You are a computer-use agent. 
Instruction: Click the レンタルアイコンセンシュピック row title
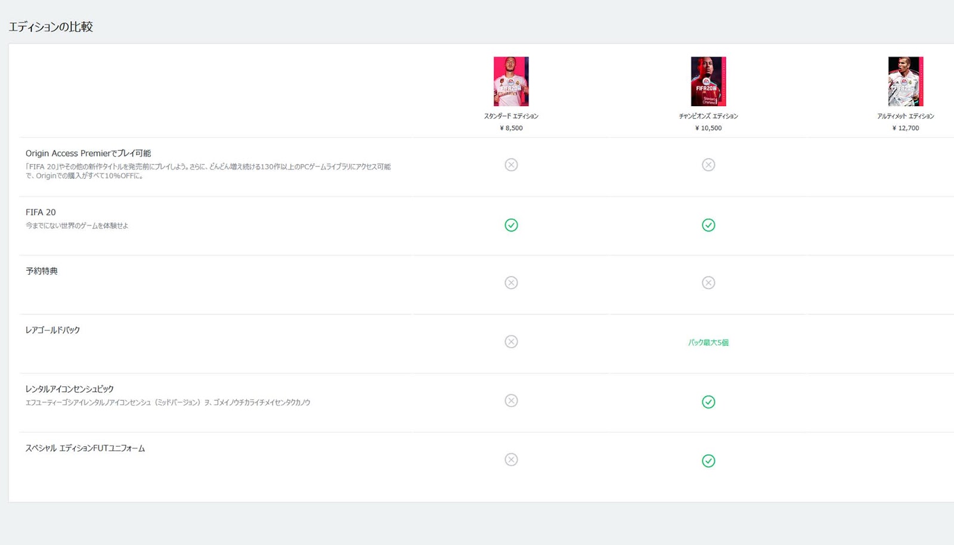pyautogui.click(x=69, y=389)
